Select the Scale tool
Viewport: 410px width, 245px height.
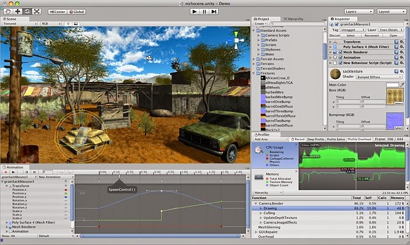[x=36, y=12]
